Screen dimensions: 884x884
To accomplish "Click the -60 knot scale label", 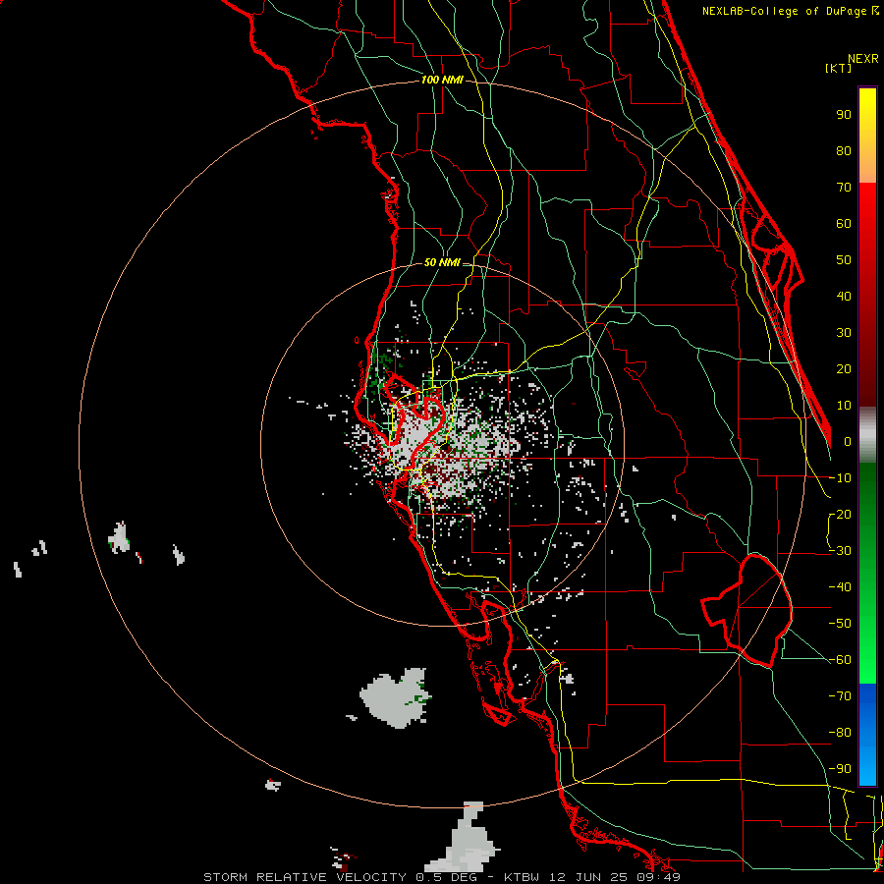I will pyautogui.click(x=840, y=660).
